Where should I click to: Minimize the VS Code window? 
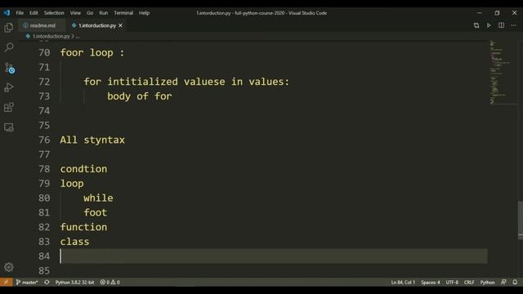[x=480, y=13]
